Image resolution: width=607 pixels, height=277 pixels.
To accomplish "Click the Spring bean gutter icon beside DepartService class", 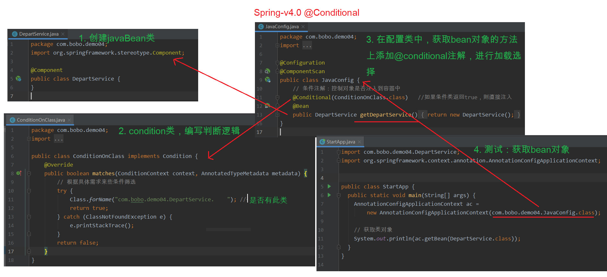I will (19, 79).
